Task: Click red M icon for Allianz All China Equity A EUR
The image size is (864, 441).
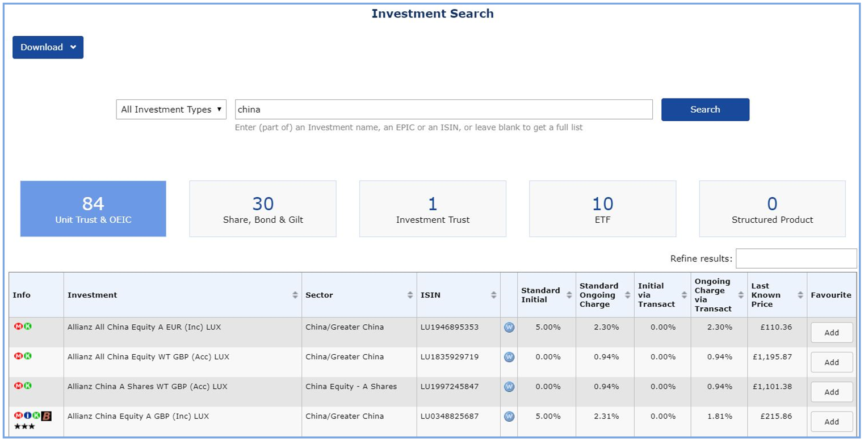Action: coord(18,327)
